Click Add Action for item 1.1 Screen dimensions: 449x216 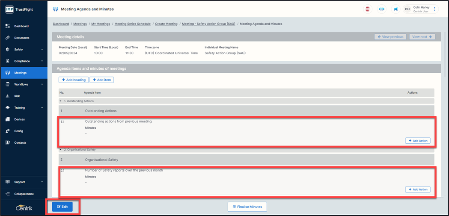click(x=417, y=141)
